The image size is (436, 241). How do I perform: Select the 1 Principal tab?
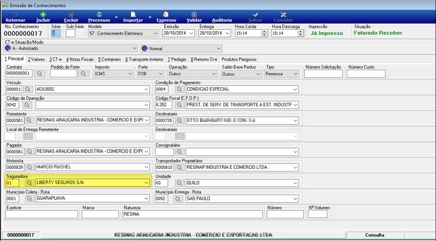(x=14, y=59)
